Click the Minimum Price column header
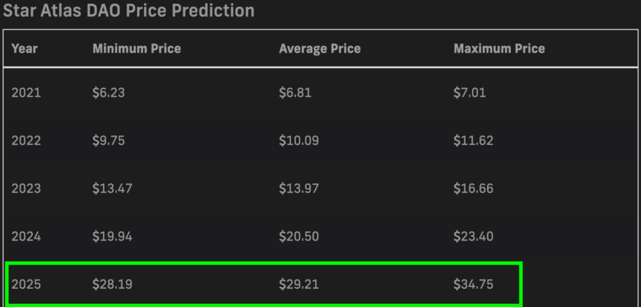The width and height of the screenshot is (641, 307). click(x=136, y=49)
